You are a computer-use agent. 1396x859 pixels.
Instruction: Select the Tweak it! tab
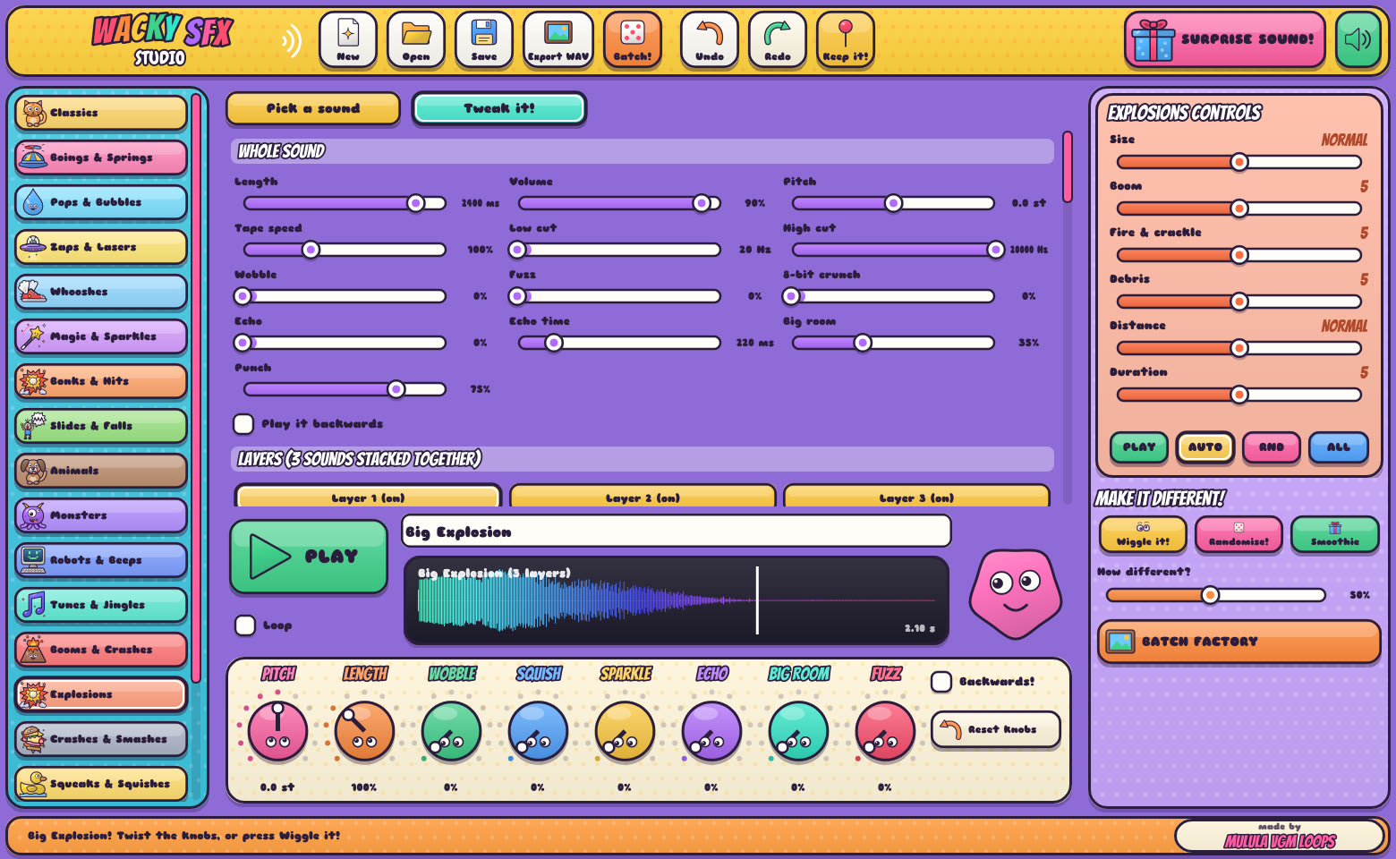click(499, 108)
